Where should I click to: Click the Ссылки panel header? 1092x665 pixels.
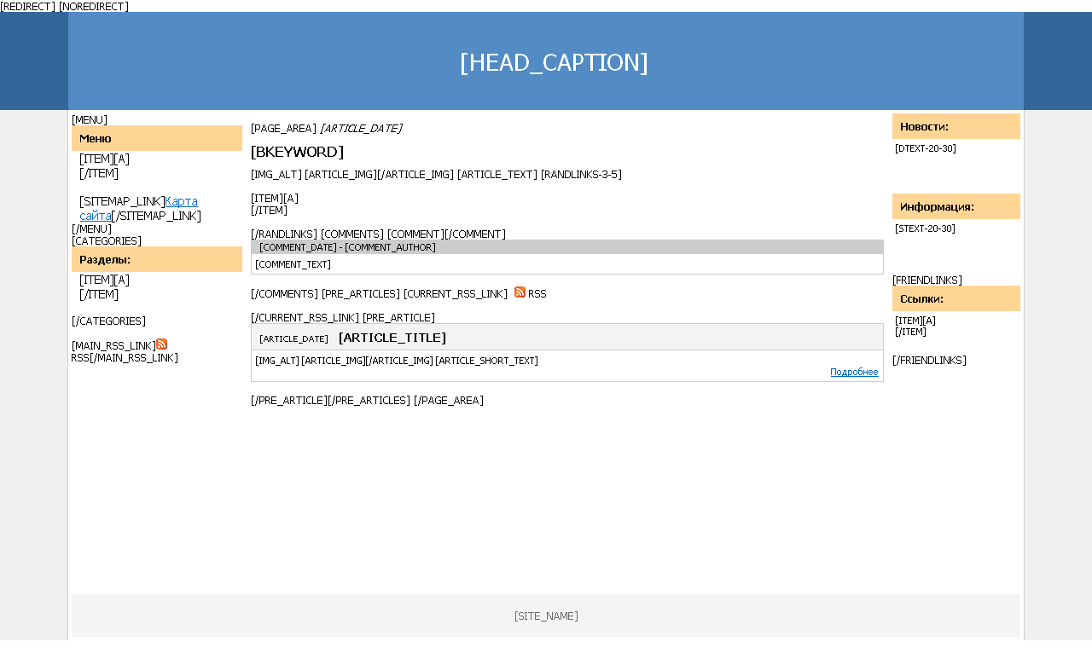(956, 298)
